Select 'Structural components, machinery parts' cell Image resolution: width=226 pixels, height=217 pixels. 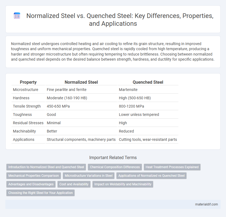[81, 139]
